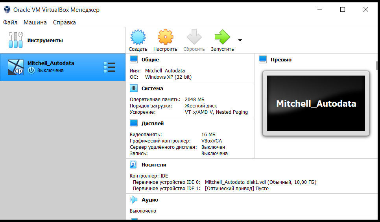Click the VT-x/AMD-V, Nested Paging value
Viewport: 380px width, 222px height.
click(x=216, y=112)
